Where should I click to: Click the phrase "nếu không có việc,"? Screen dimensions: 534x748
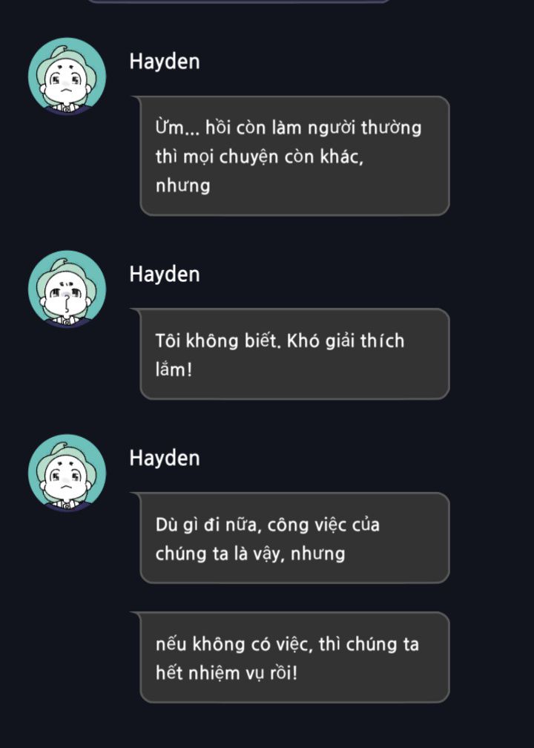[234, 644]
